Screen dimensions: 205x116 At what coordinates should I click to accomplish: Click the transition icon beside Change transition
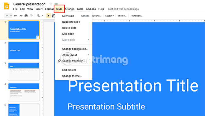[x=59, y=61]
